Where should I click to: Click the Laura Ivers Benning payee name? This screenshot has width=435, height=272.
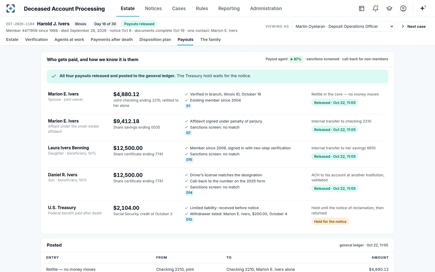pyautogui.click(x=69, y=148)
